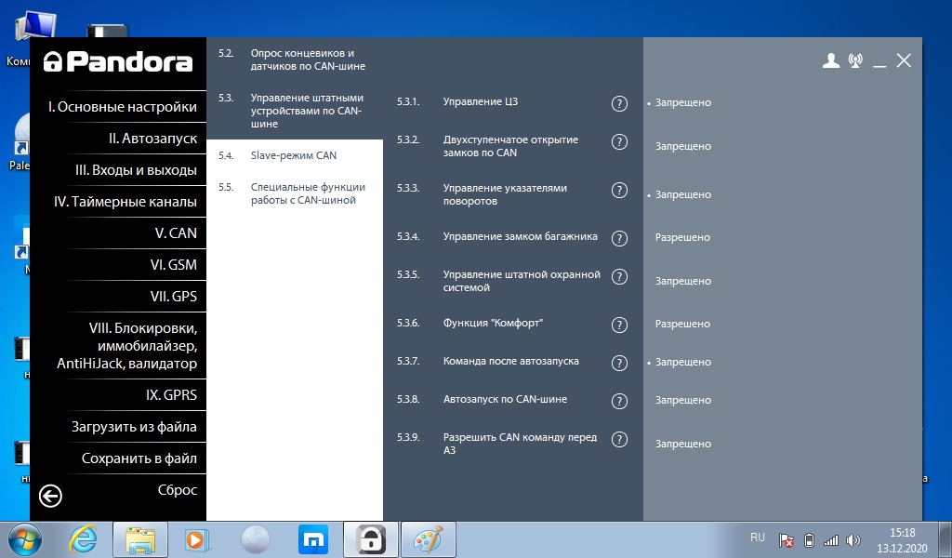Toggle Функция "Комфорт" value Разрешено
Screen dimensions: 952x558
click(x=682, y=325)
